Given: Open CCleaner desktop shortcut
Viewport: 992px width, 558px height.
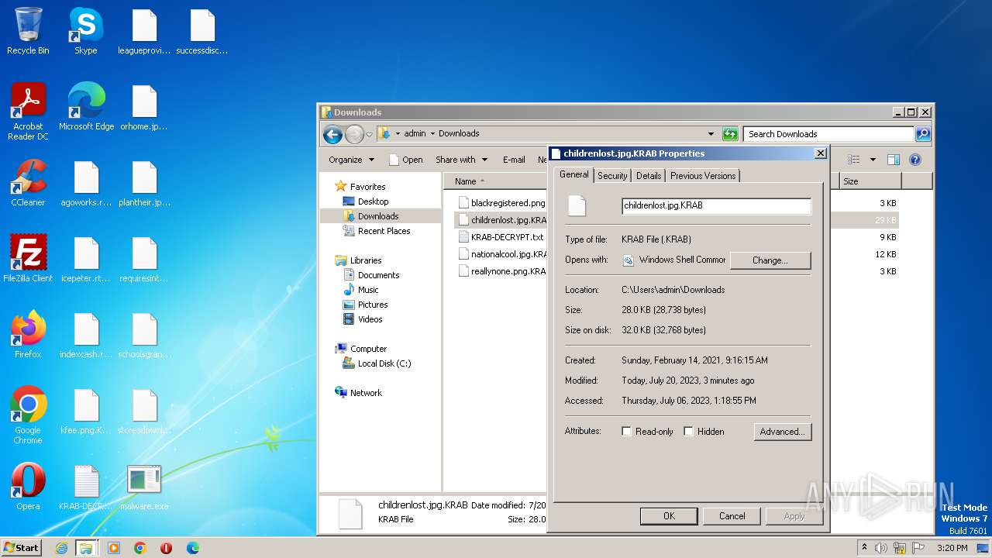Looking at the screenshot, I should pos(28,183).
